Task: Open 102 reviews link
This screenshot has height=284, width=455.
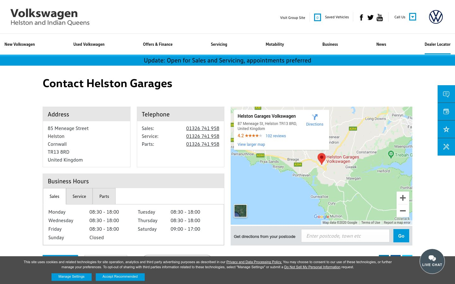Action: (x=276, y=136)
